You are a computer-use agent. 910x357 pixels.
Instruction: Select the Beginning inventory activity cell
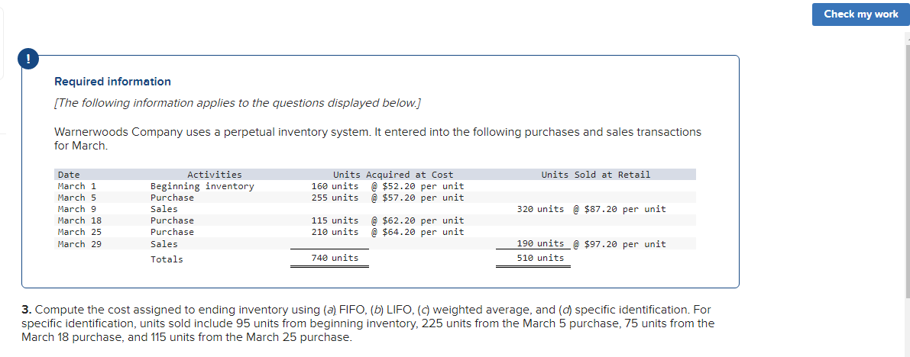[202, 186]
